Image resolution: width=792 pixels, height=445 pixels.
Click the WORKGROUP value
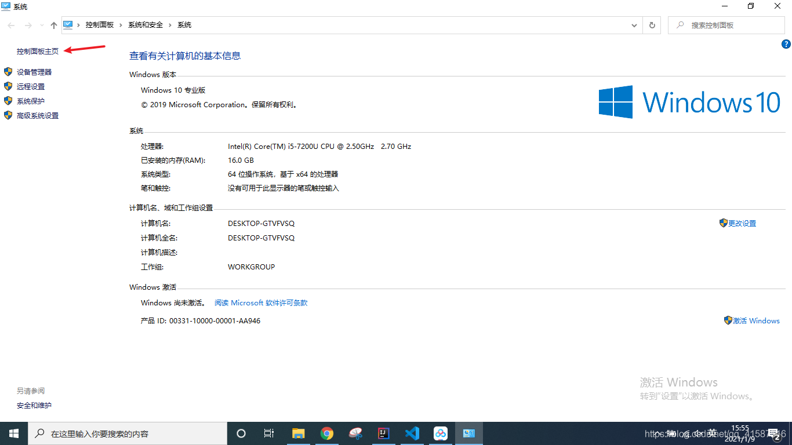tap(252, 267)
